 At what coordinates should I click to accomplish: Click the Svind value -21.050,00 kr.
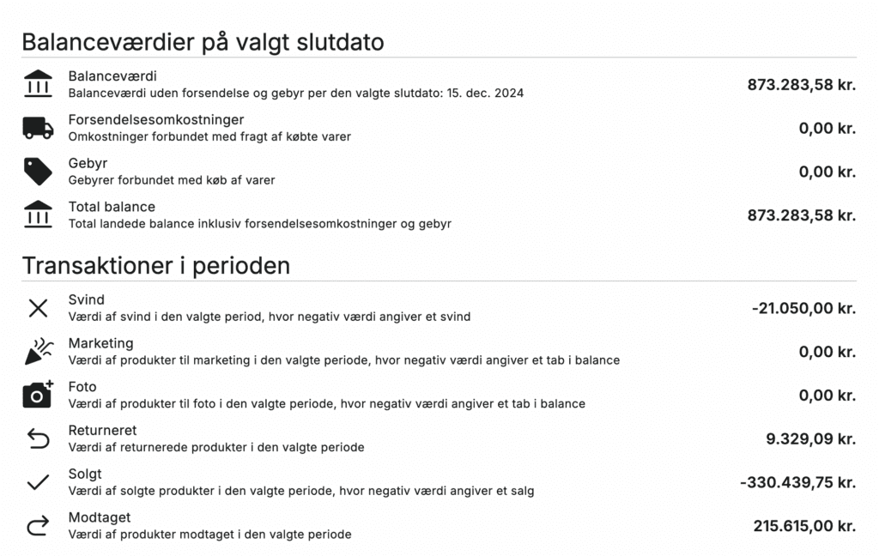coord(803,308)
